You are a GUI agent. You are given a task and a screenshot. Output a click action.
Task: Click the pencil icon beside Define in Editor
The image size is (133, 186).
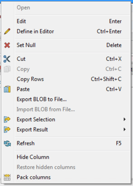(7, 31)
